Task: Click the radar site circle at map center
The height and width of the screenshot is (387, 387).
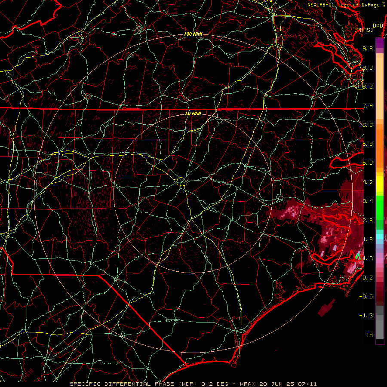Action: tap(181, 181)
